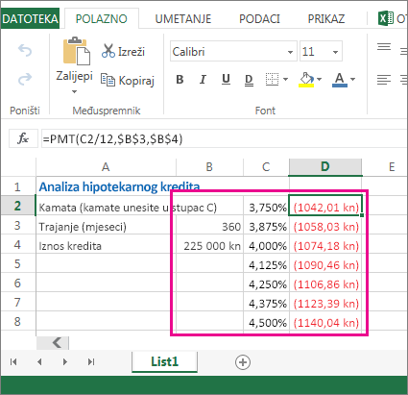This screenshot has width=408, height=395.
Task: Click the top align icon
Action: click(x=384, y=47)
